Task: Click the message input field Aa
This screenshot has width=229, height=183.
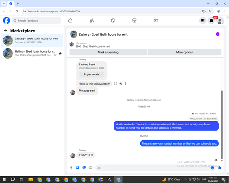Action: pyautogui.click(x=153, y=168)
